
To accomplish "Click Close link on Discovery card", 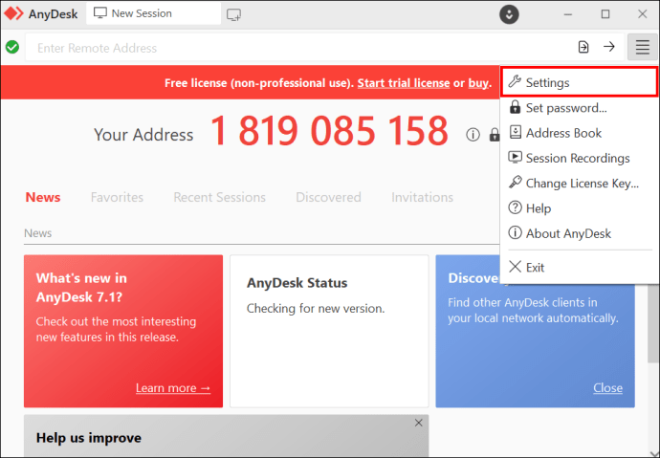I will tap(607, 388).
